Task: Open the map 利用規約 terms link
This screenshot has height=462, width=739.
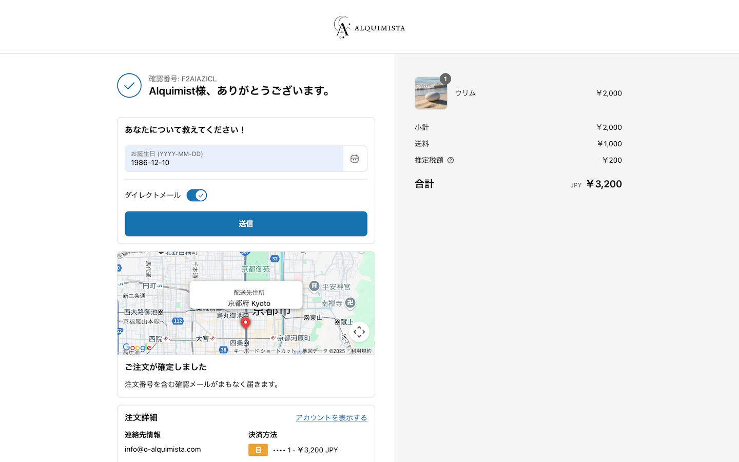Action: point(361,351)
